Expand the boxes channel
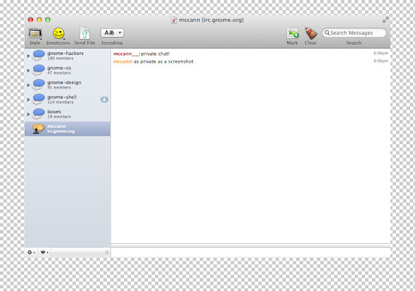The height and width of the screenshot is (291, 415). coord(29,114)
